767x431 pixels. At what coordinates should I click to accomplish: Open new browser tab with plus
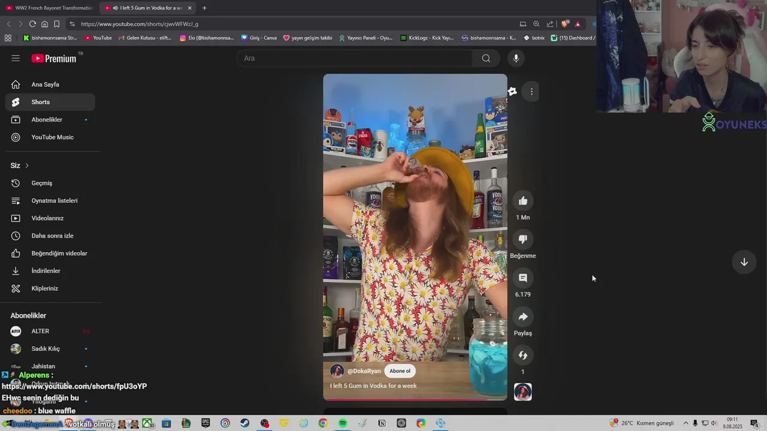(204, 8)
